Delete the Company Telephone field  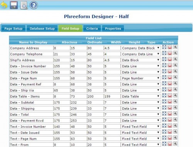(170, 53)
